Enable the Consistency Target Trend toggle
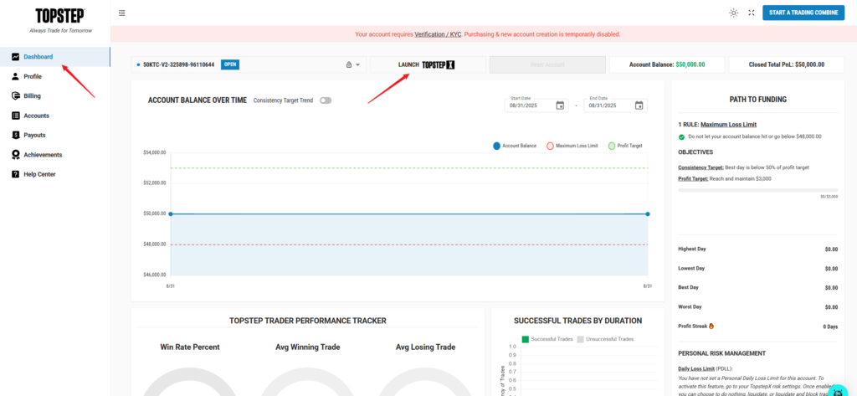Screen dimensions: 857x396 click(325, 100)
